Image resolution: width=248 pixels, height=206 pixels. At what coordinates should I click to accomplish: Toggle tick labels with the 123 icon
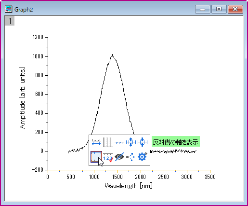click(x=108, y=157)
